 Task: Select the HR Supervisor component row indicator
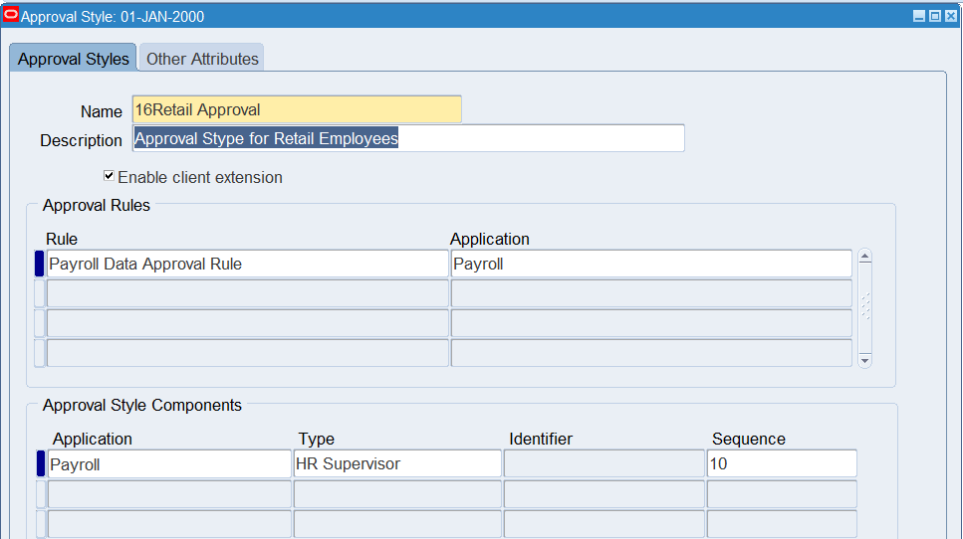[41, 463]
